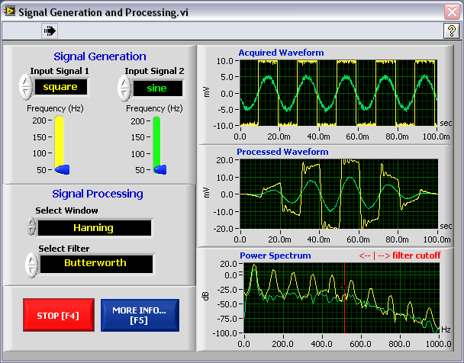Click the MORE INFO... [F5] button
The image size is (464, 363).
pyautogui.click(x=139, y=315)
